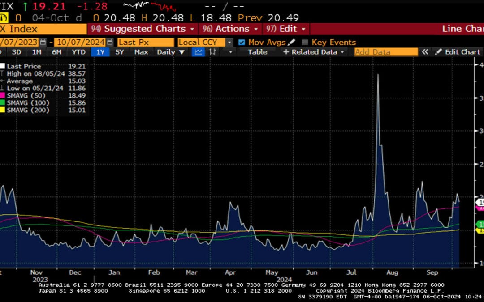This screenshot has width=484, height=302.
Task: Click the line chart type icon
Action: 198,52
